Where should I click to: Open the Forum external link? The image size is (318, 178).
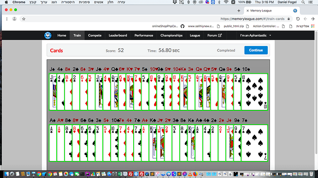[214, 35]
